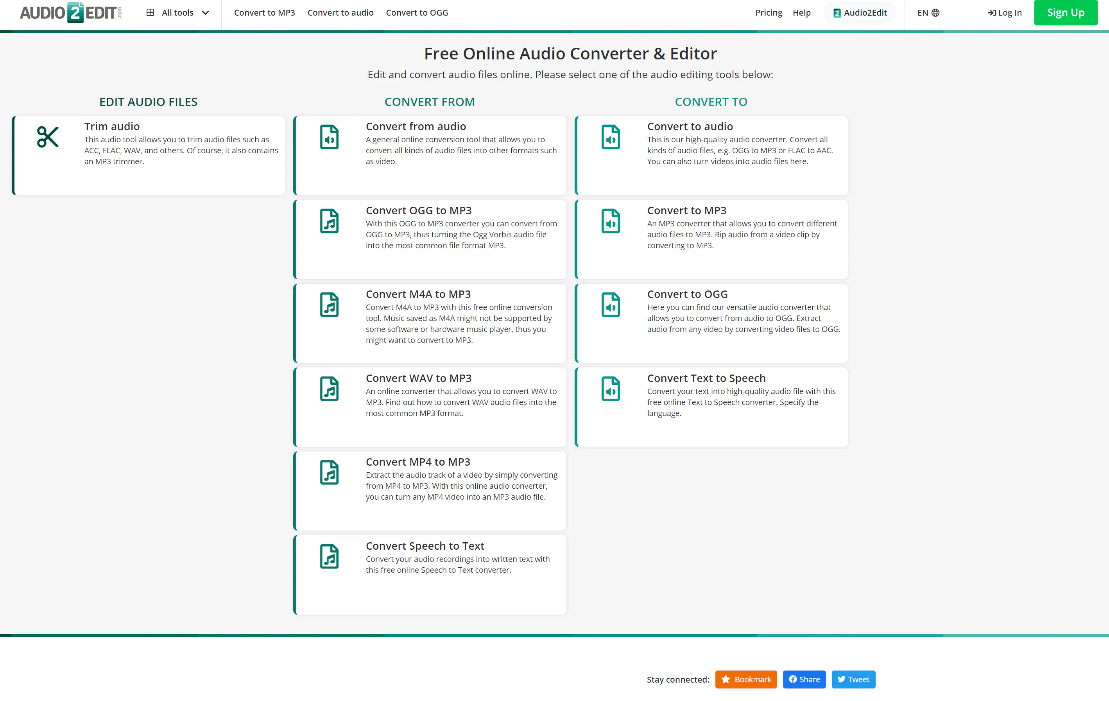Click the Help menu item
This screenshot has width=1109, height=701.
coord(802,12)
